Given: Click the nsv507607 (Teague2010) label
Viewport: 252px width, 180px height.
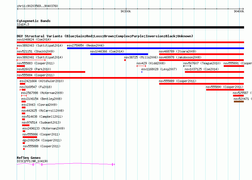Looking at the screenshot, I should pyautogui.click(x=202, y=63).
